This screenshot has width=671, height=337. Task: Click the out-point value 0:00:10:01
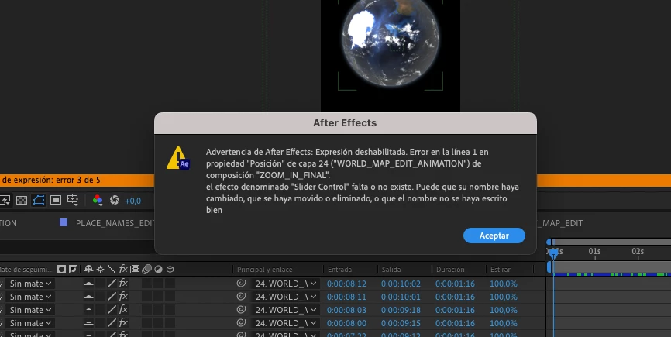[x=401, y=297]
